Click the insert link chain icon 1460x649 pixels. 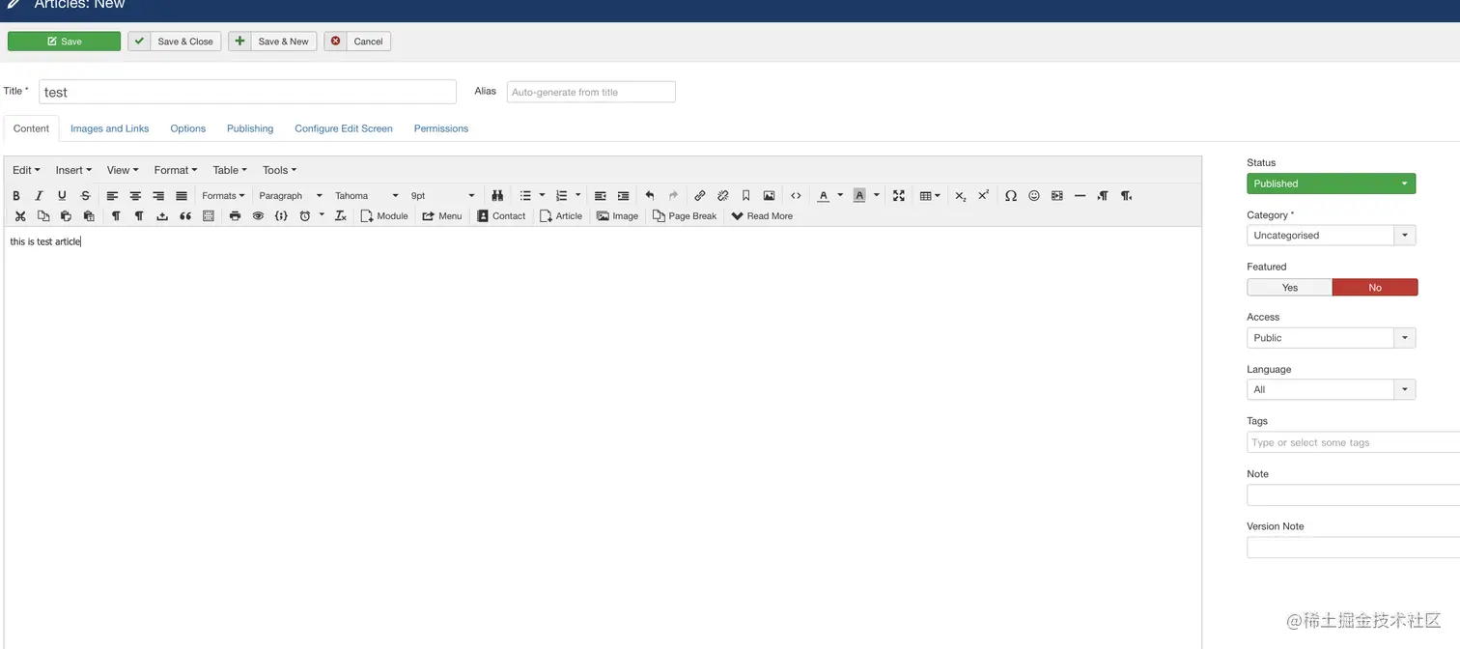(700, 196)
